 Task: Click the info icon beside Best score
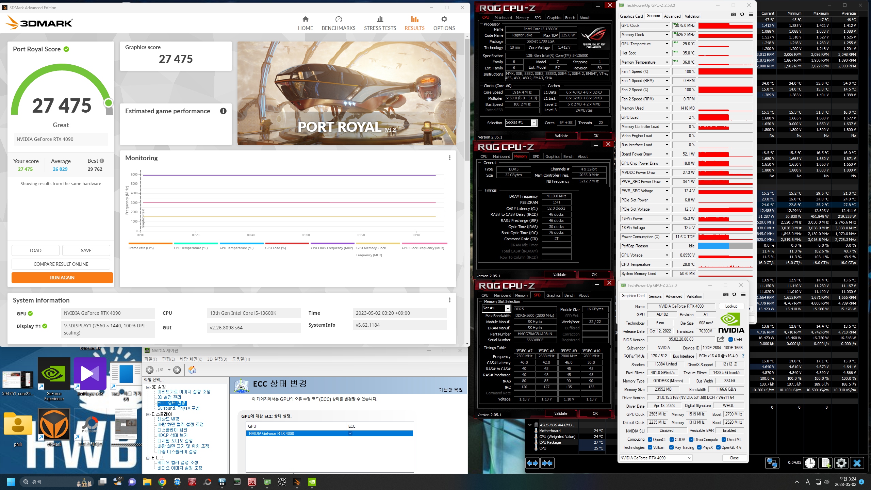[x=102, y=161]
